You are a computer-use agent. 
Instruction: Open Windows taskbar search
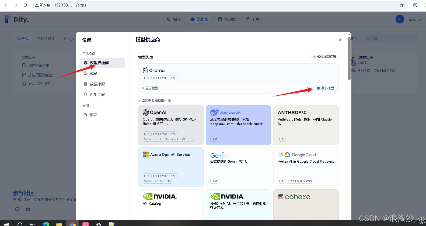point(20,224)
